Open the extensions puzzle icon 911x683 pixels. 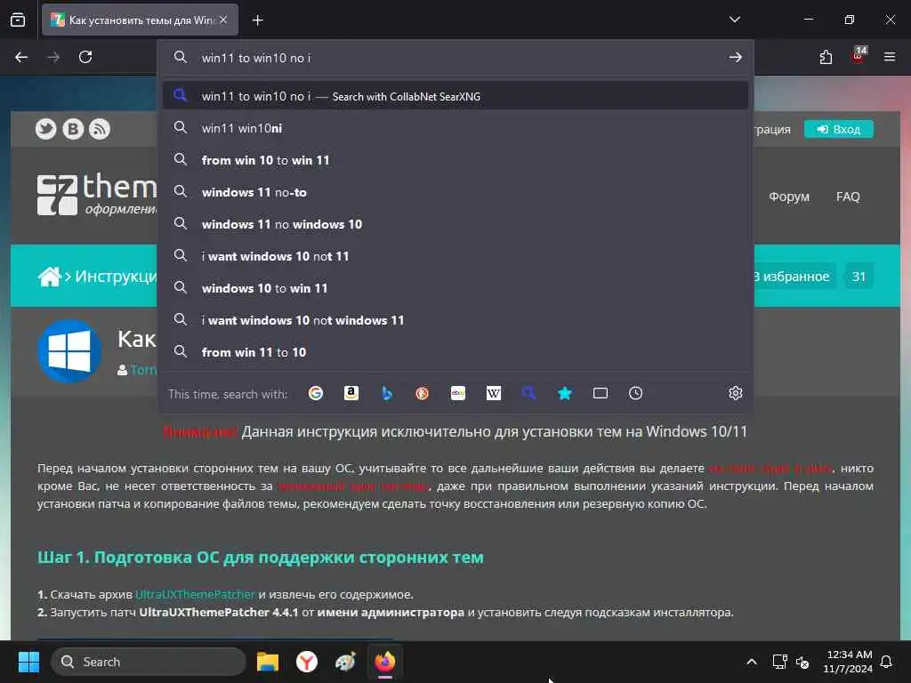click(x=826, y=57)
